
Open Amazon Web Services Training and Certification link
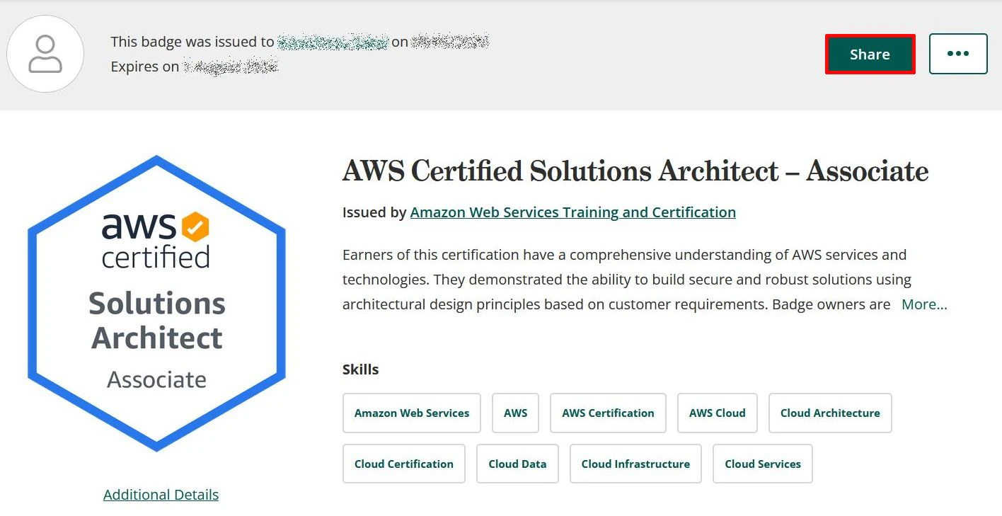coord(573,212)
